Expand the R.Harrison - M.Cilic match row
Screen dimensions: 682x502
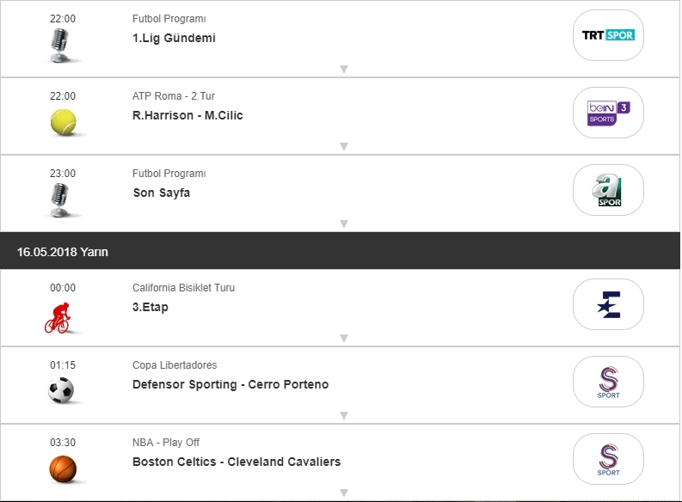click(x=343, y=146)
